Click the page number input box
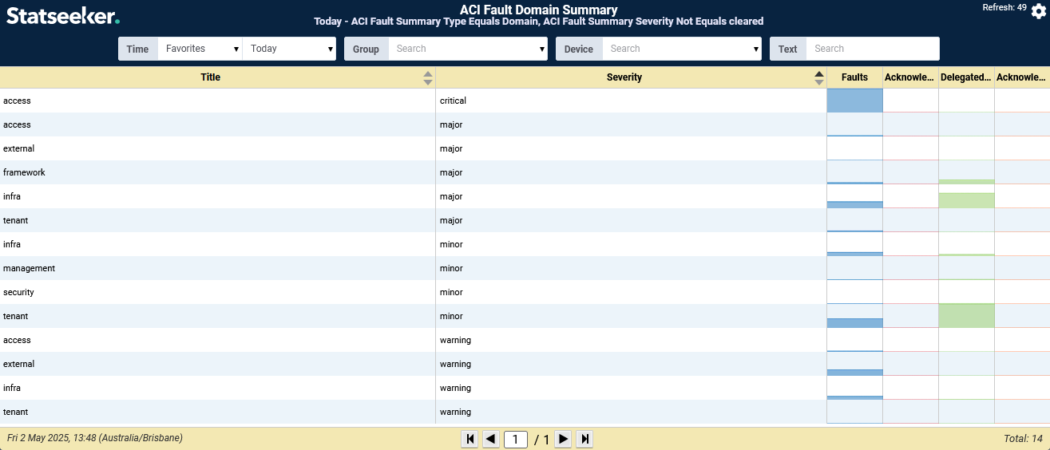The width and height of the screenshot is (1050, 450). click(516, 440)
